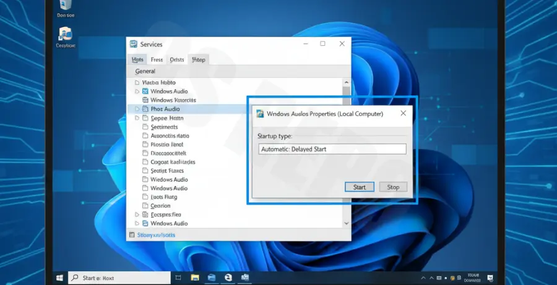This screenshot has height=285, width=557.
Task: Open the Startup type combo box
Action: 332,149
